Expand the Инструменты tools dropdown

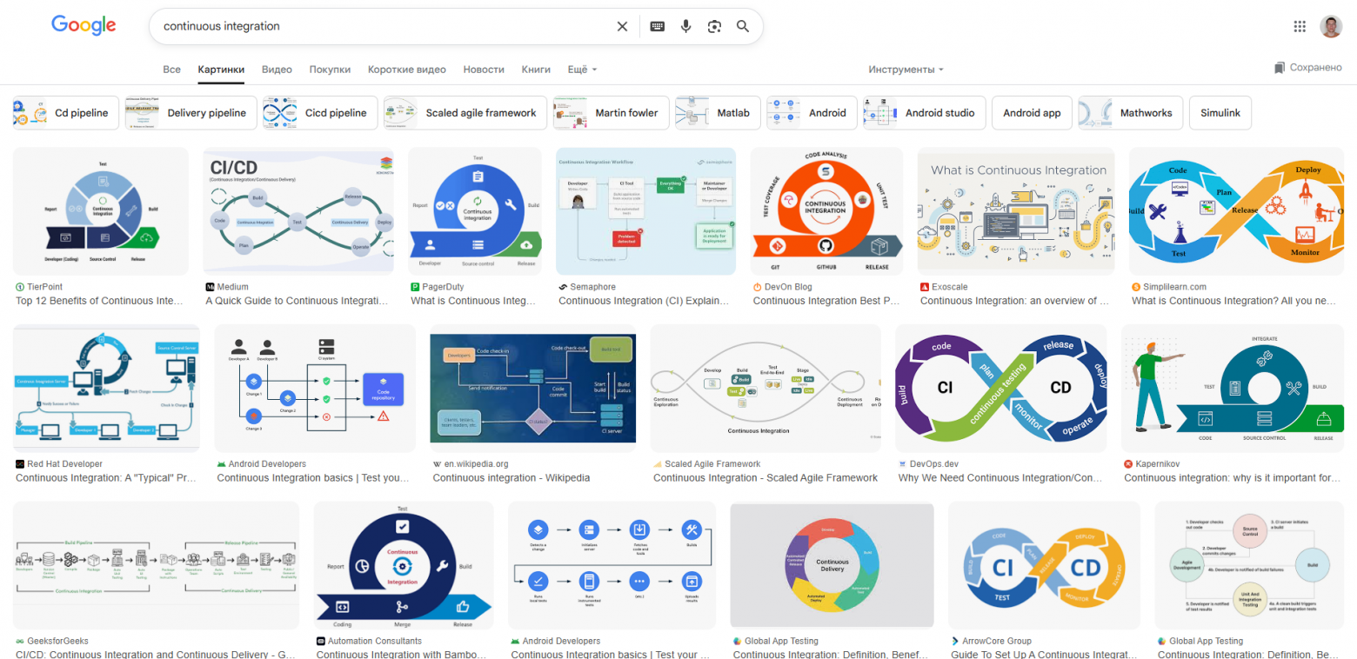click(906, 70)
